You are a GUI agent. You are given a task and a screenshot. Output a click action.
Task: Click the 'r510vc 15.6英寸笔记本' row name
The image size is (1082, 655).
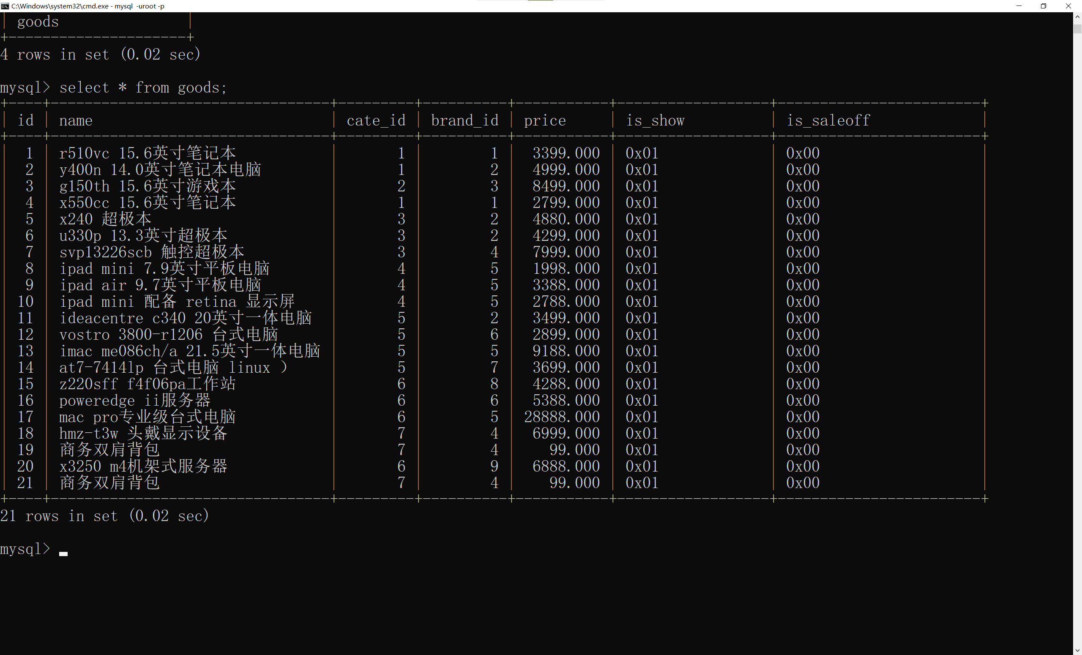[x=148, y=153]
